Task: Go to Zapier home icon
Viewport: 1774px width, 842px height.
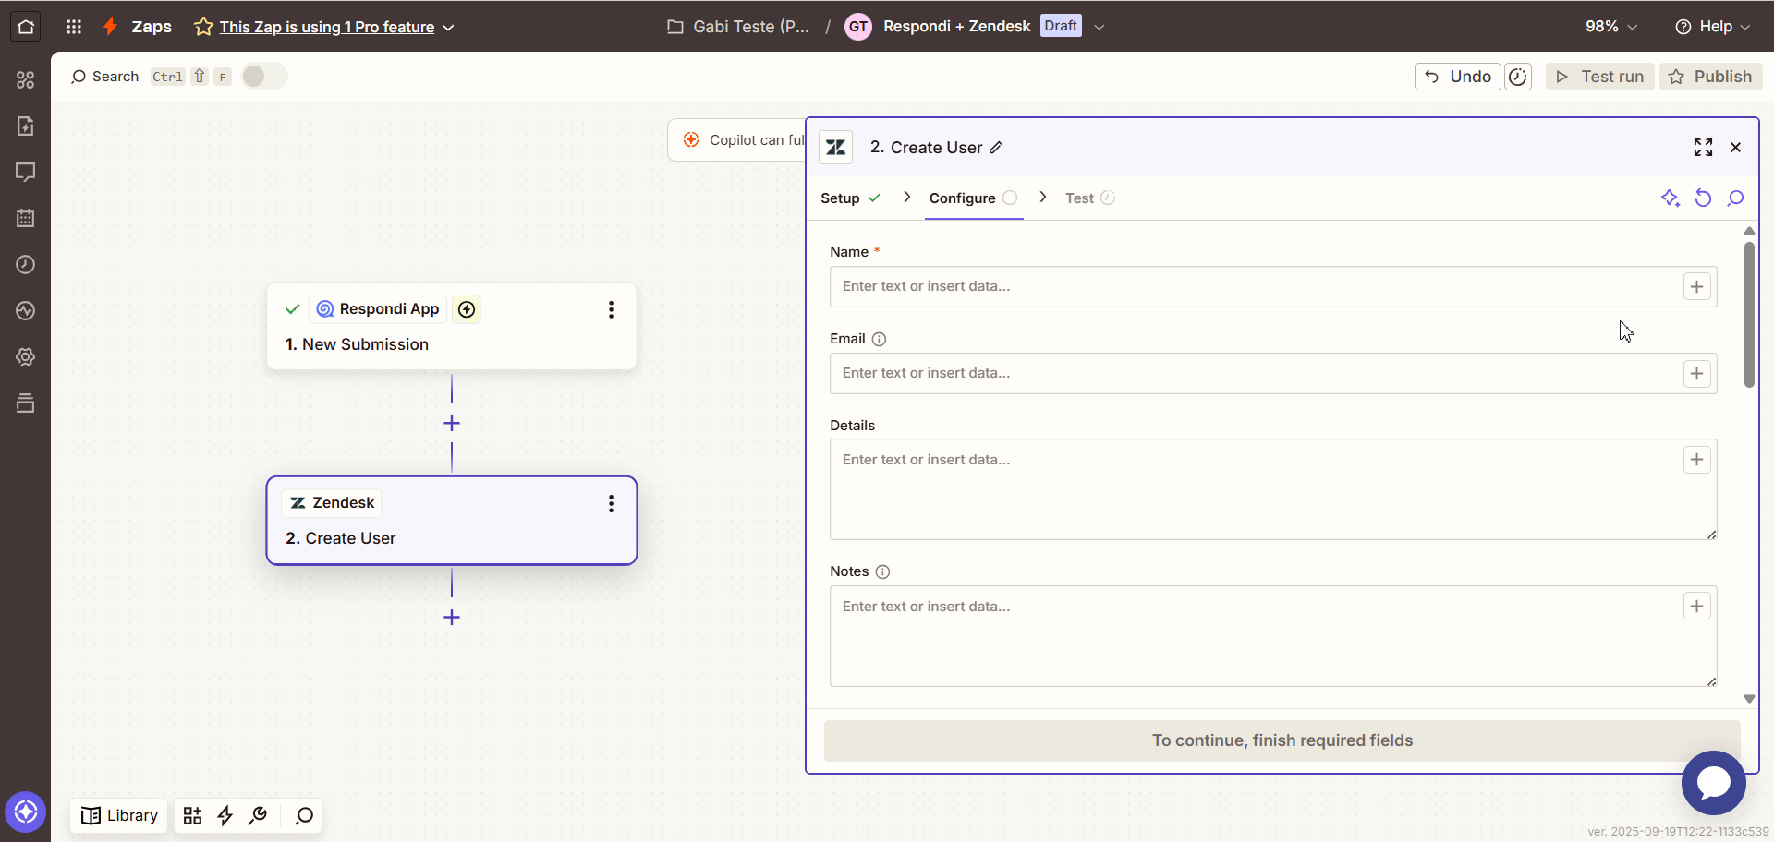Action: (x=26, y=27)
